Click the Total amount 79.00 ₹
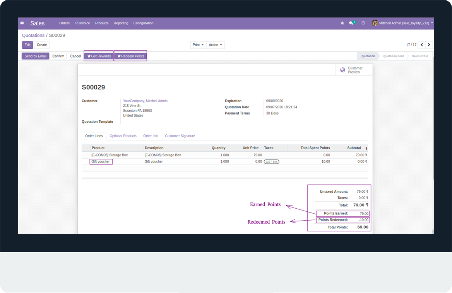The height and width of the screenshot is (293, 452). pyautogui.click(x=361, y=205)
